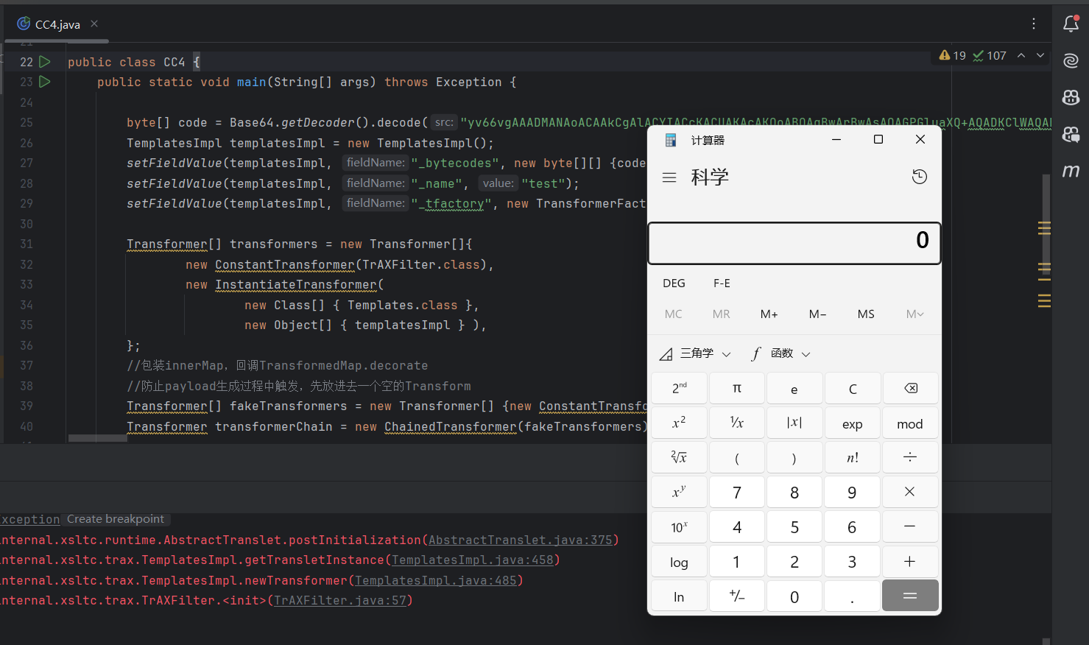This screenshot has height=645, width=1089.
Task: Expand the 函数 functions dropdown
Action: pyautogui.click(x=780, y=353)
